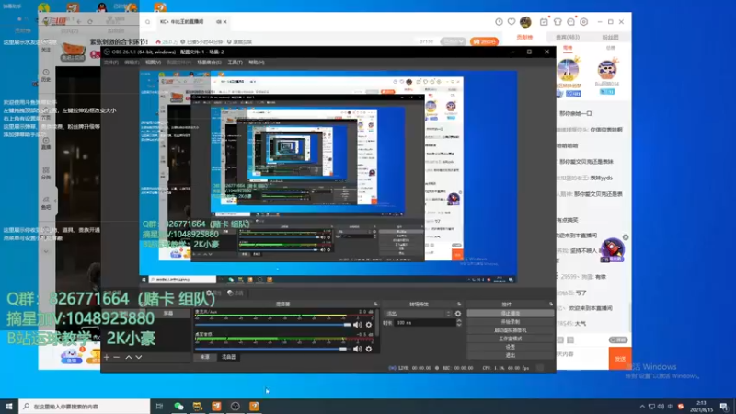Click the orange follow button in Douyu
The width and height of the screenshot is (736, 414).
484,41
